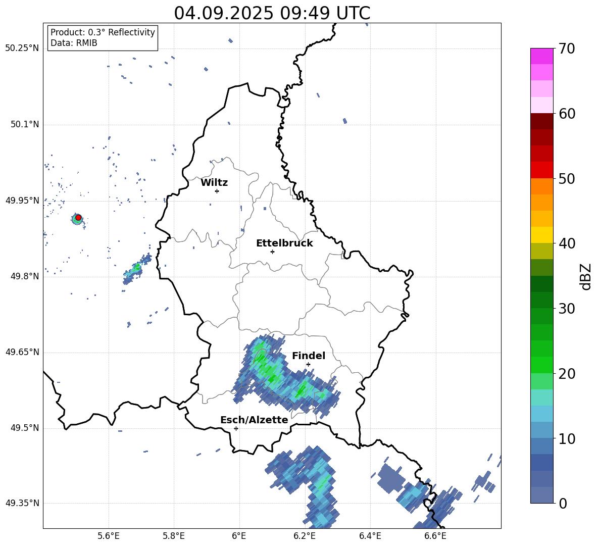This screenshot has height=546, width=598.
Task: Click the 49.65°N latitude label
Action: coord(22,352)
